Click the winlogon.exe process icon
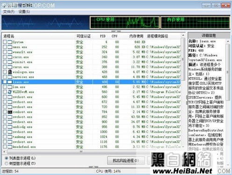Viewport: 232px width, 175px height. coord(10,72)
